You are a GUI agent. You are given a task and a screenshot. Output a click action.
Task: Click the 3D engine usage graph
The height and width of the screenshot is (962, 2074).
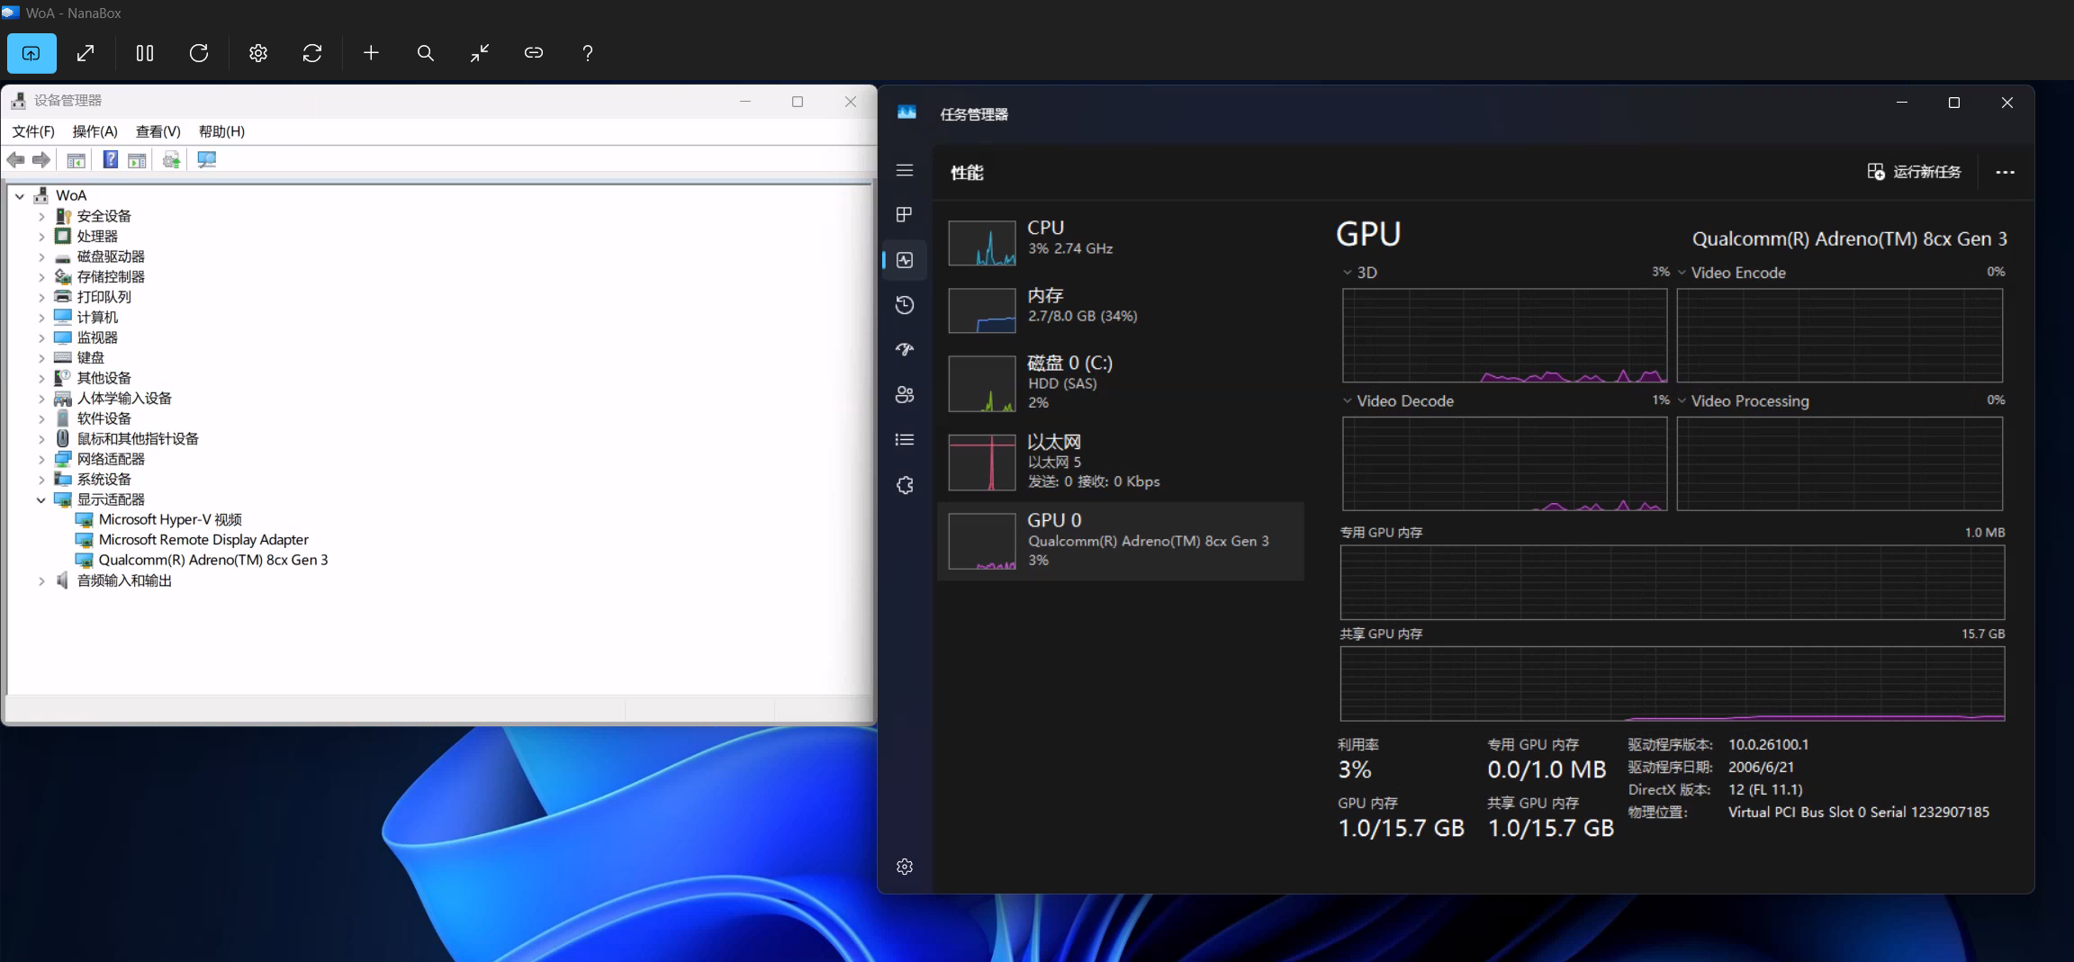pyautogui.click(x=1504, y=335)
